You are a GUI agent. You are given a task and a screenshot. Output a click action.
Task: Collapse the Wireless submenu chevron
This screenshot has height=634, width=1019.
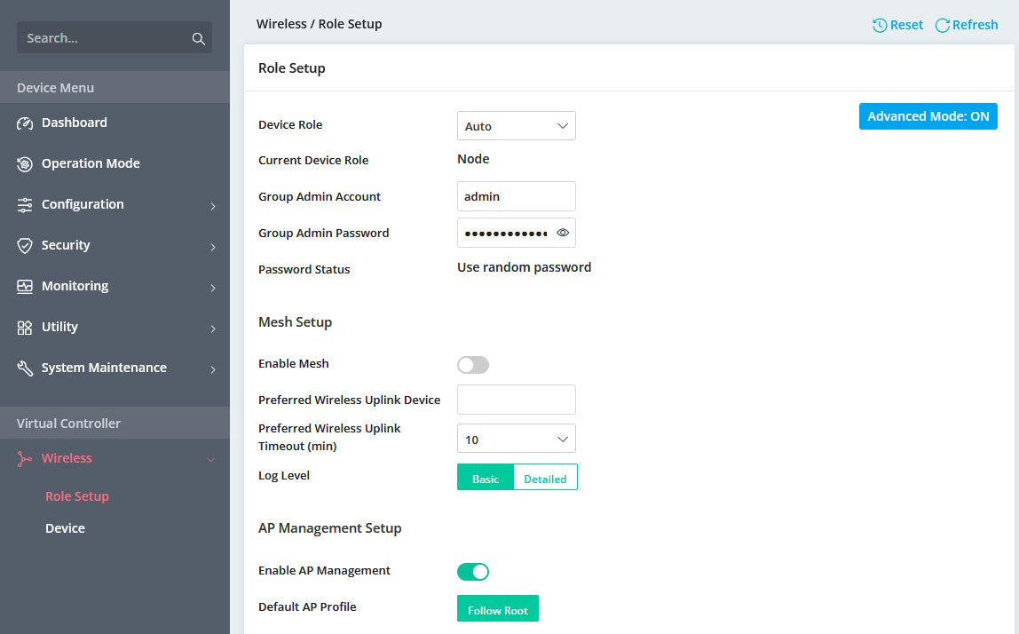210,460
